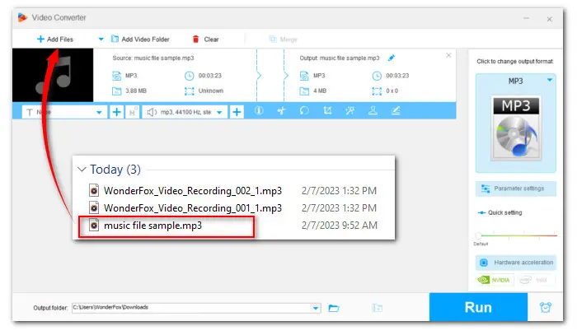Viewport: 577px width, 335px height.
Task: Toggle Hardware acceleration
Action: (x=515, y=263)
